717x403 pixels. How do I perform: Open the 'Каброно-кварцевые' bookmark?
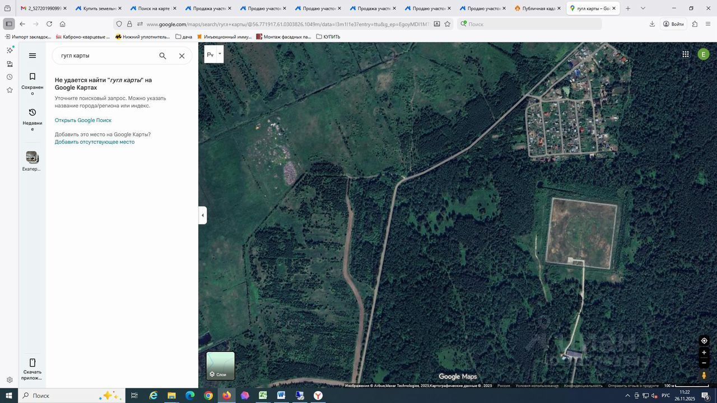pos(83,37)
